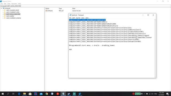This screenshot has width=171, height=96.
Task: Open the taskbar clock and date
Action: pos(161,94)
